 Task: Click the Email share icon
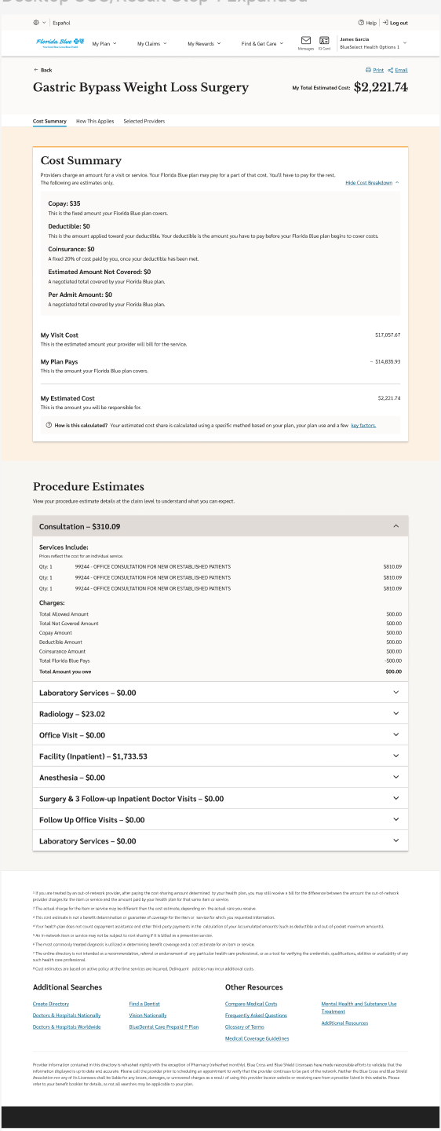391,70
